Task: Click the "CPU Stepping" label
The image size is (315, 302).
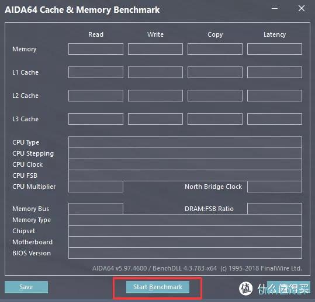Action: point(33,154)
